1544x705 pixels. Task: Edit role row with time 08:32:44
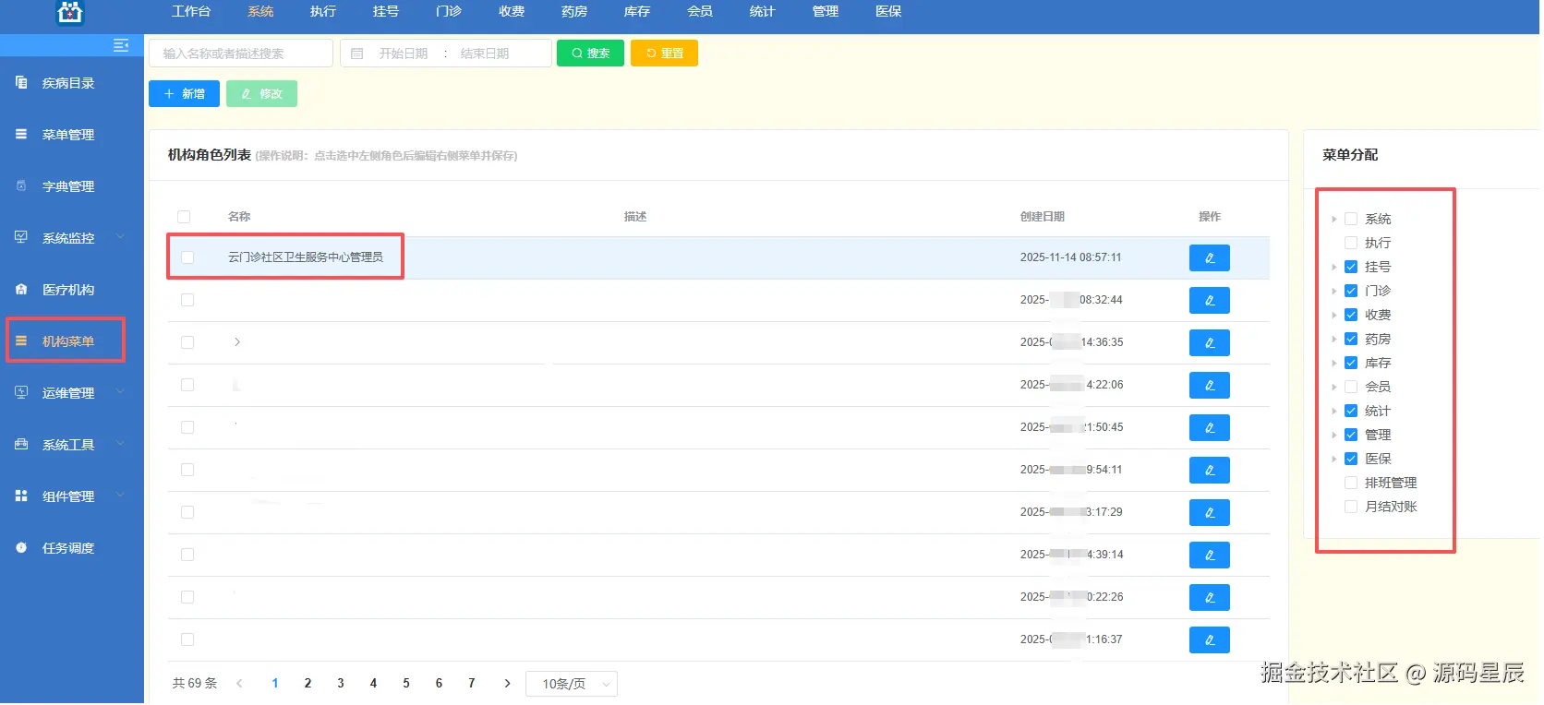1210,301
